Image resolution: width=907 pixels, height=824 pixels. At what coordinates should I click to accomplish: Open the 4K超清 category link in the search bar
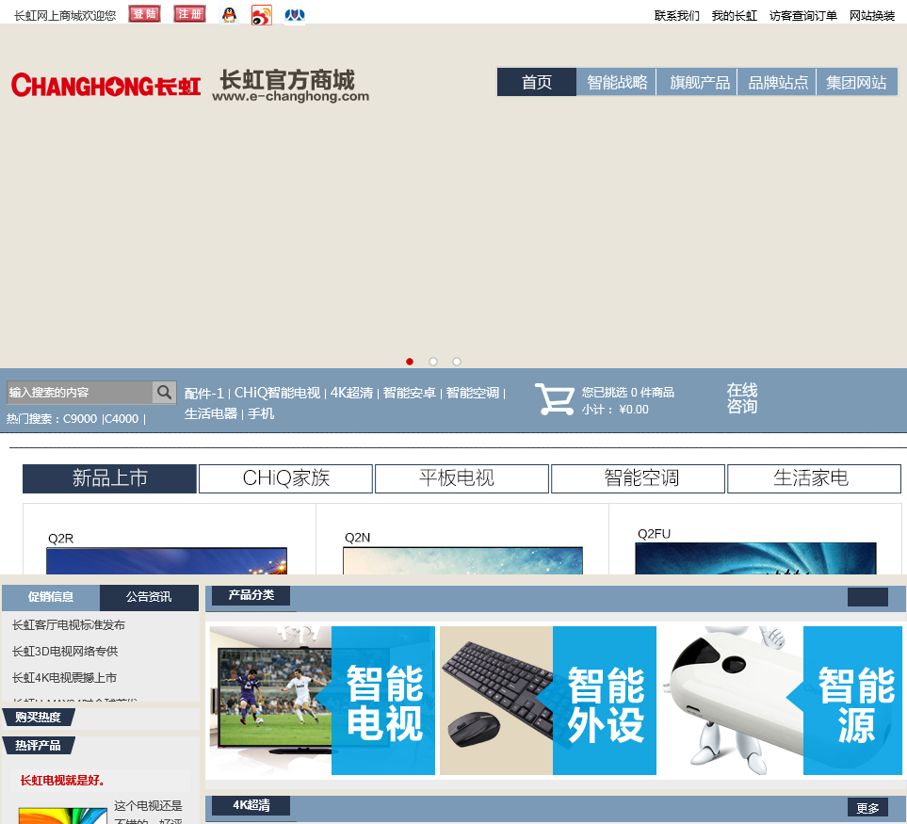tap(351, 394)
